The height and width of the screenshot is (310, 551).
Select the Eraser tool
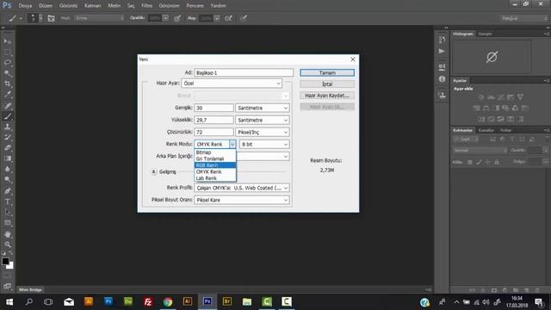pos(8,147)
